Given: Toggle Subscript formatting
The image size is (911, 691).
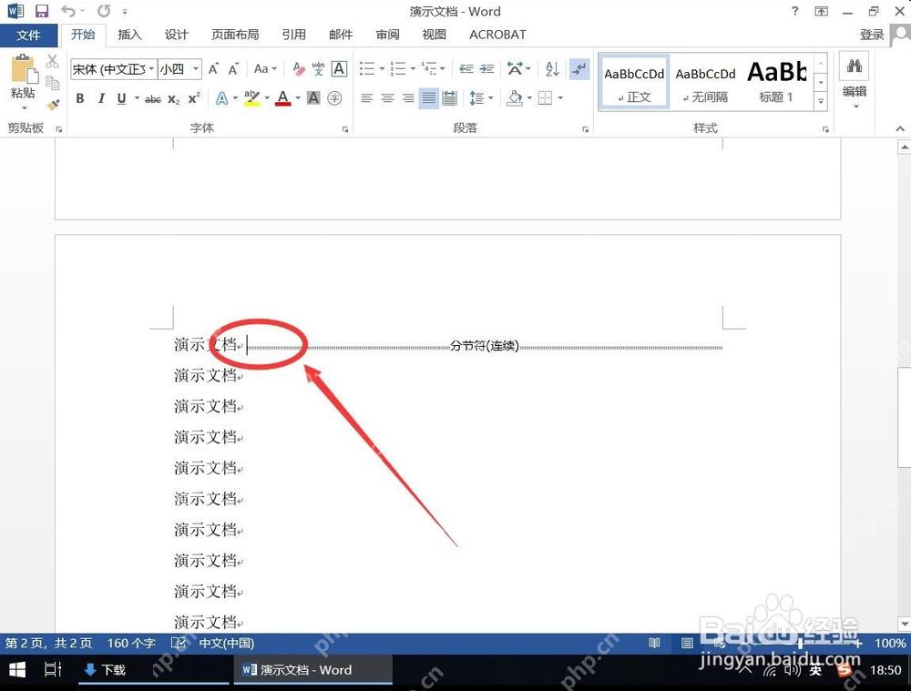Looking at the screenshot, I should tap(173, 98).
